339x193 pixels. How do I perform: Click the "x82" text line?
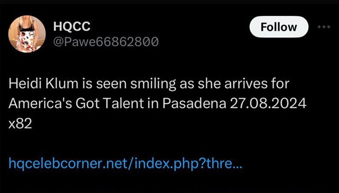tap(20, 124)
